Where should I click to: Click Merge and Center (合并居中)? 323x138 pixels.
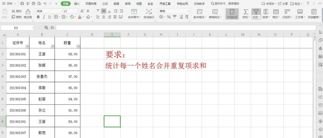[x=134, y=14]
